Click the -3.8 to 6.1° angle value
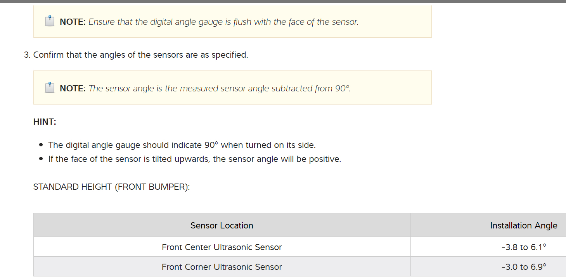 coord(523,247)
